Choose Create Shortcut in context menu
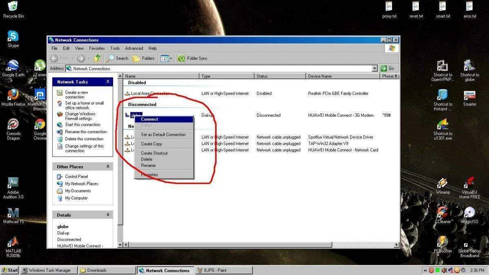489x275 pixels. 164,153
